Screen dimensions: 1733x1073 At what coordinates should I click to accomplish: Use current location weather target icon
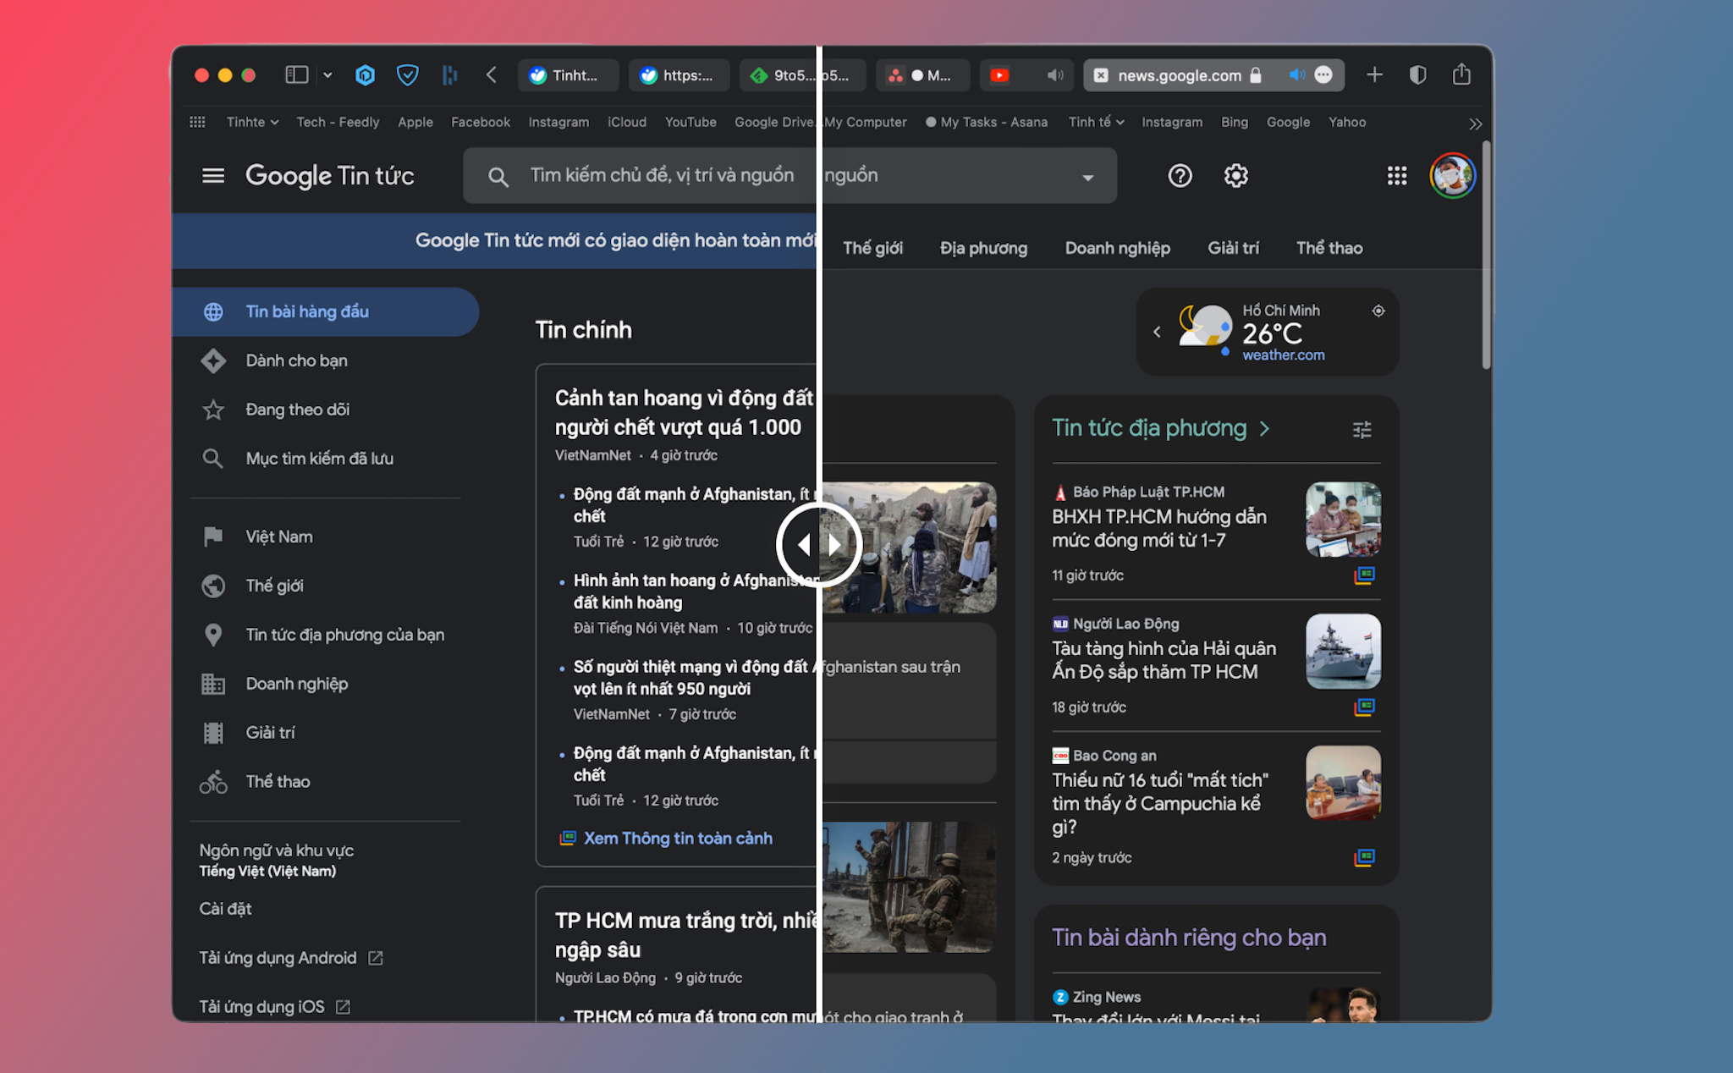click(1378, 311)
